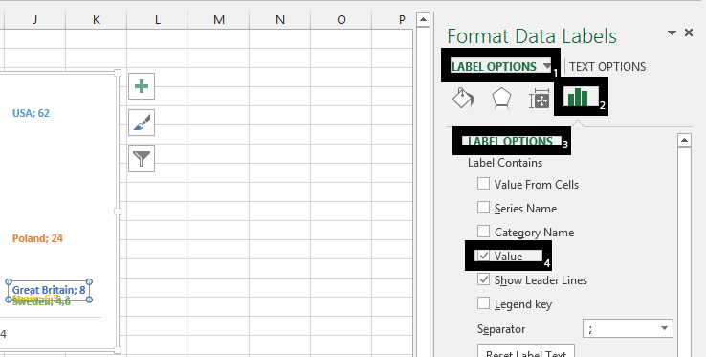Select the 'Poland; 24' data label
This screenshot has width=706, height=357.
coord(38,238)
